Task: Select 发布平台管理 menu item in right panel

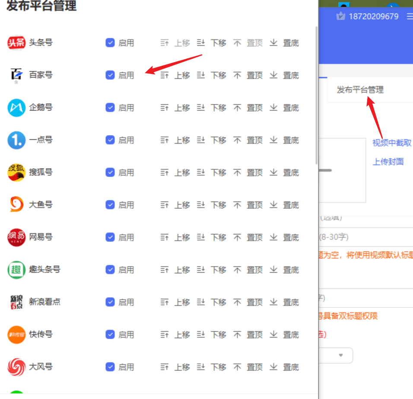Action: click(360, 89)
